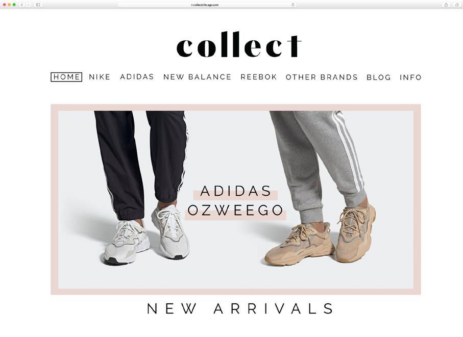Click the beige Ozweego sneakers image
Screen dimensions: 463x337
pyautogui.click(x=320, y=235)
